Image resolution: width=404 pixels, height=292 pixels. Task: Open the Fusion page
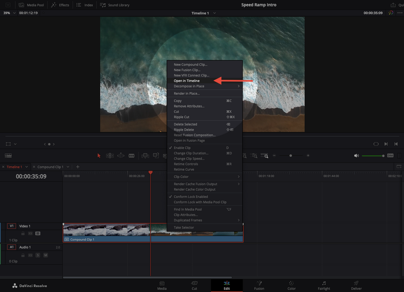click(259, 285)
